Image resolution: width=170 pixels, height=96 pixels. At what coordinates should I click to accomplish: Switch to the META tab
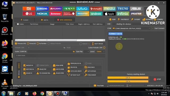45,20
